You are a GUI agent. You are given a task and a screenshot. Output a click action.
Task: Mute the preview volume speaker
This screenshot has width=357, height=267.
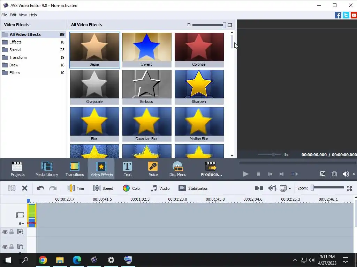[345, 174]
